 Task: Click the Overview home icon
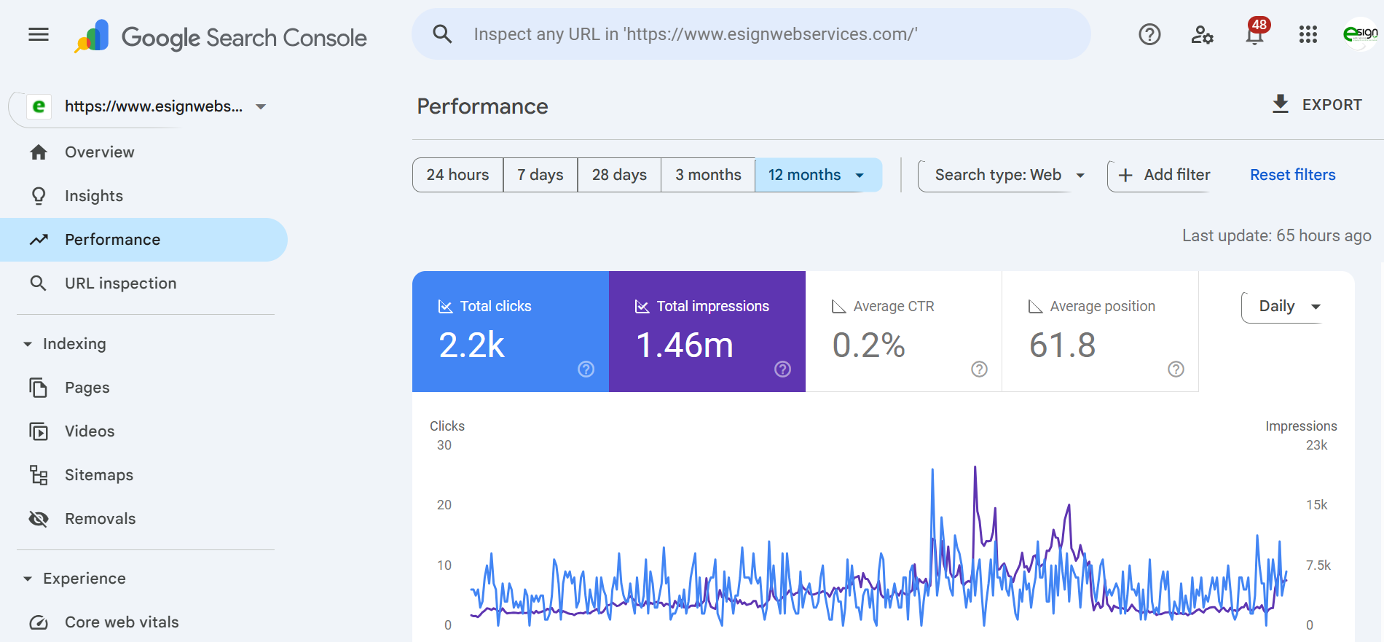coord(39,152)
